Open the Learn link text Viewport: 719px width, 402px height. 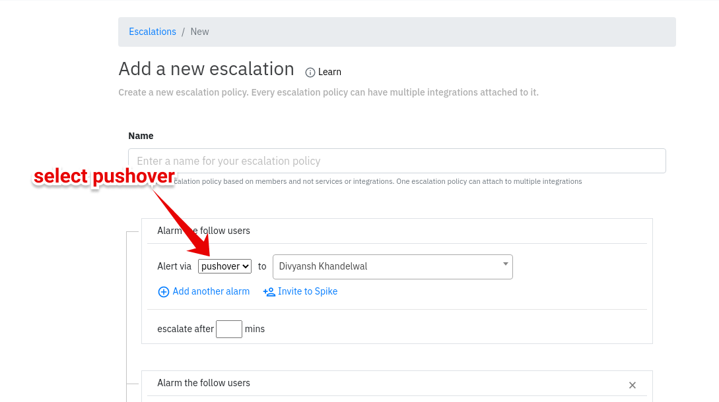(329, 72)
